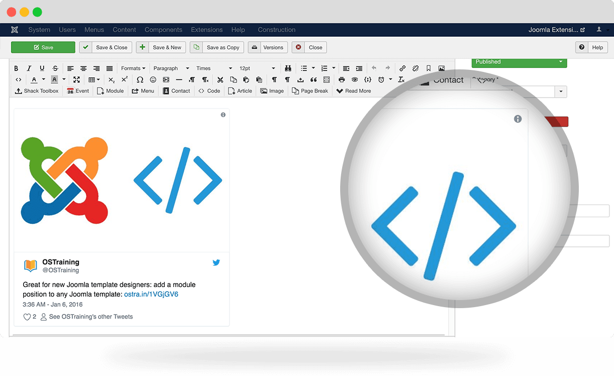Open the editor source code view icon
The image size is (614, 376).
(18, 79)
